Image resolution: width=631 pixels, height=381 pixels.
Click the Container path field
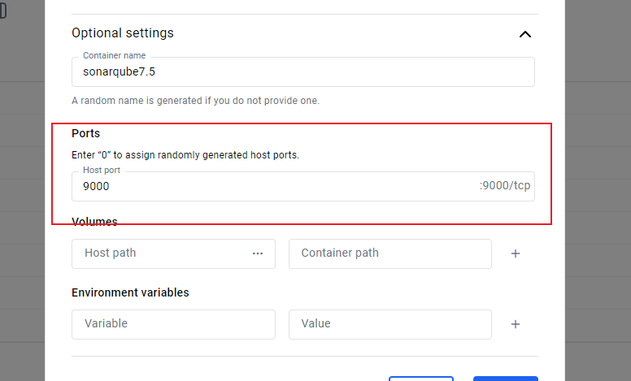pos(389,253)
